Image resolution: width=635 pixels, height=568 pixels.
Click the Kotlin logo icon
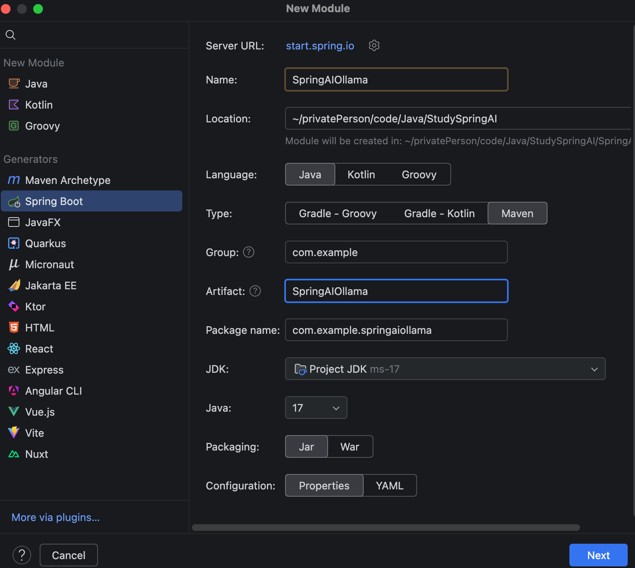[14, 105]
